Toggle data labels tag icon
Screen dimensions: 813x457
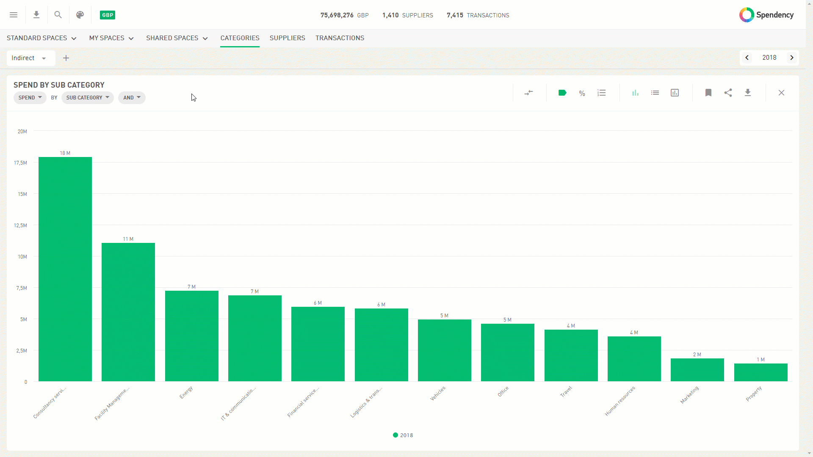click(562, 93)
